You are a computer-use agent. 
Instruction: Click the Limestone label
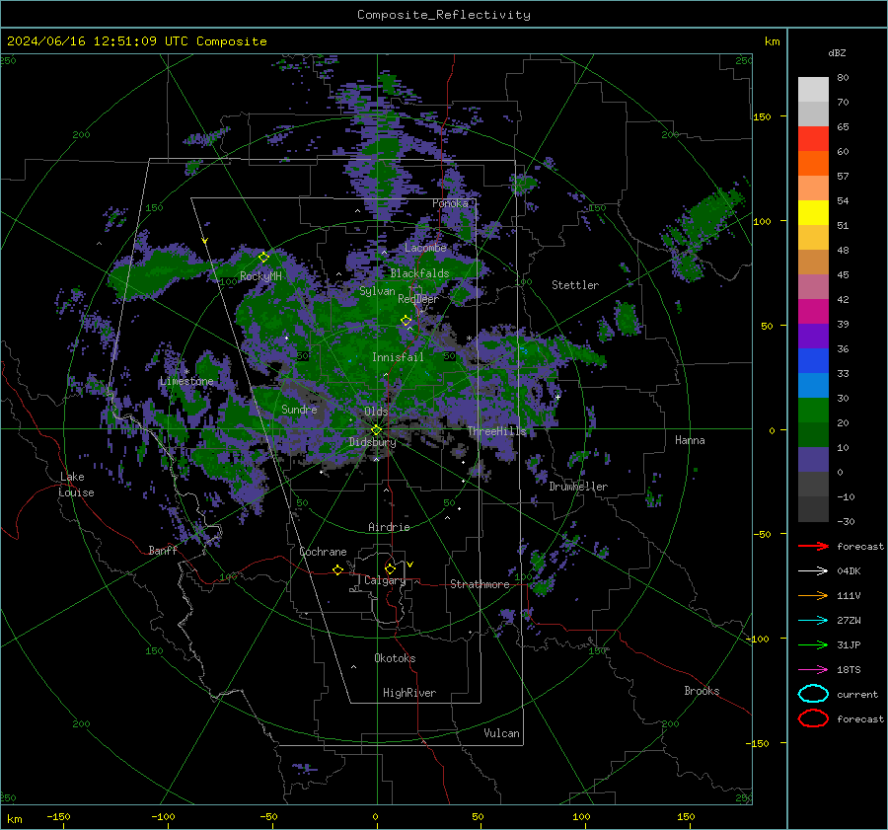(x=186, y=381)
